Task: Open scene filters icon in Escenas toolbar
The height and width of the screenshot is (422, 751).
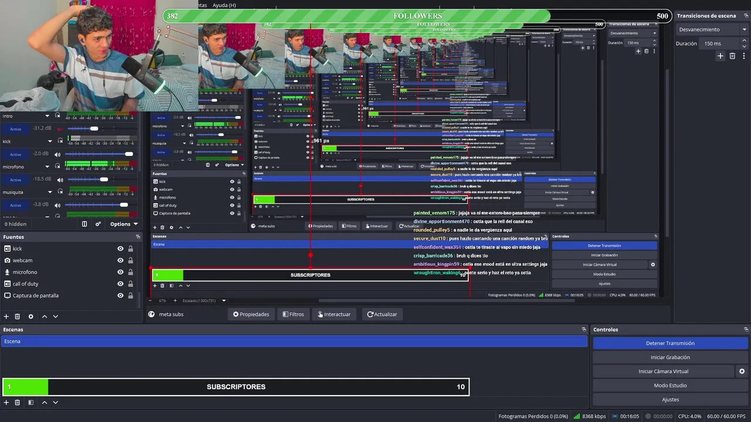Action: pos(31,403)
